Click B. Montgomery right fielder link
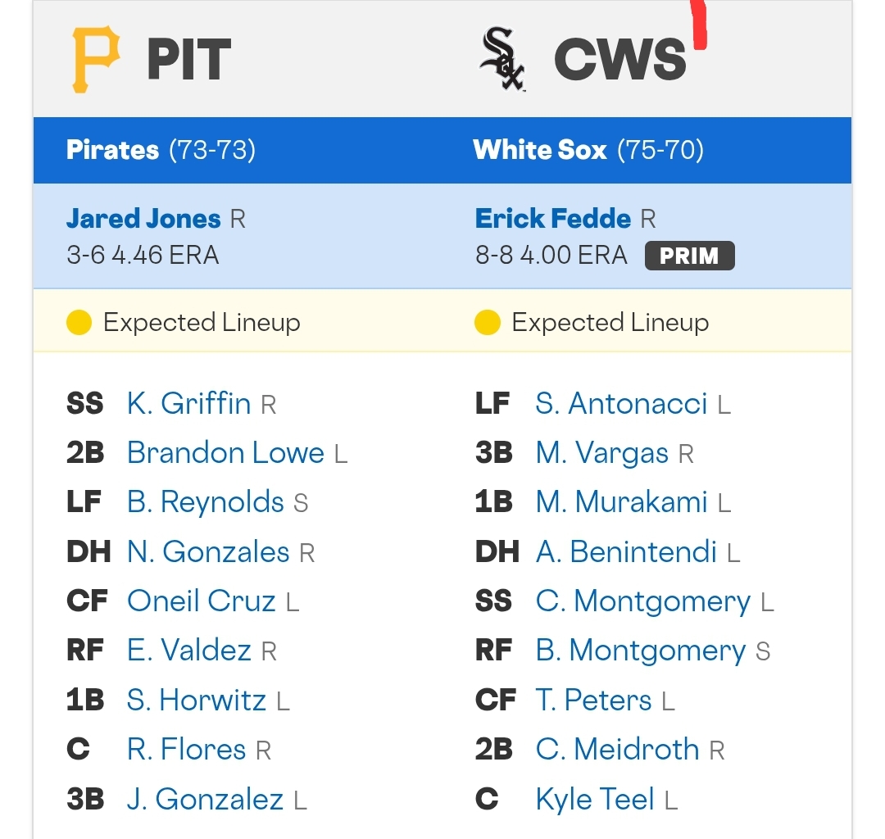Screen dimensions: 885x839 click(x=641, y=650)
